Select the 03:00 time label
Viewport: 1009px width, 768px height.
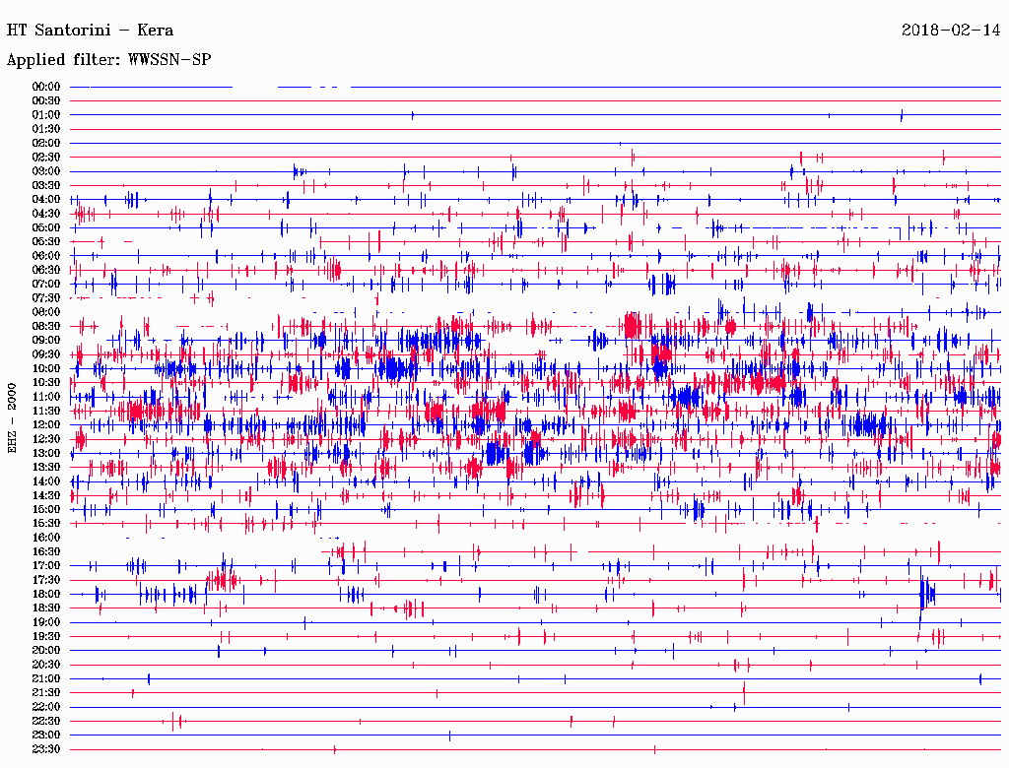coord(46,171)
